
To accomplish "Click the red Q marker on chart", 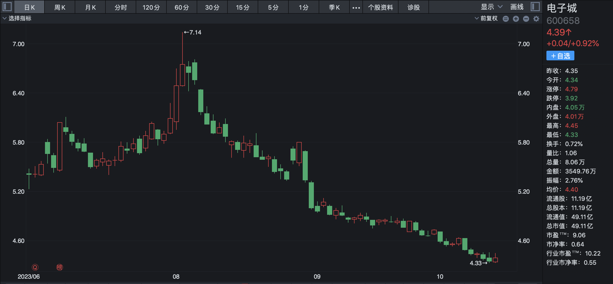I will tap(35, 267).
